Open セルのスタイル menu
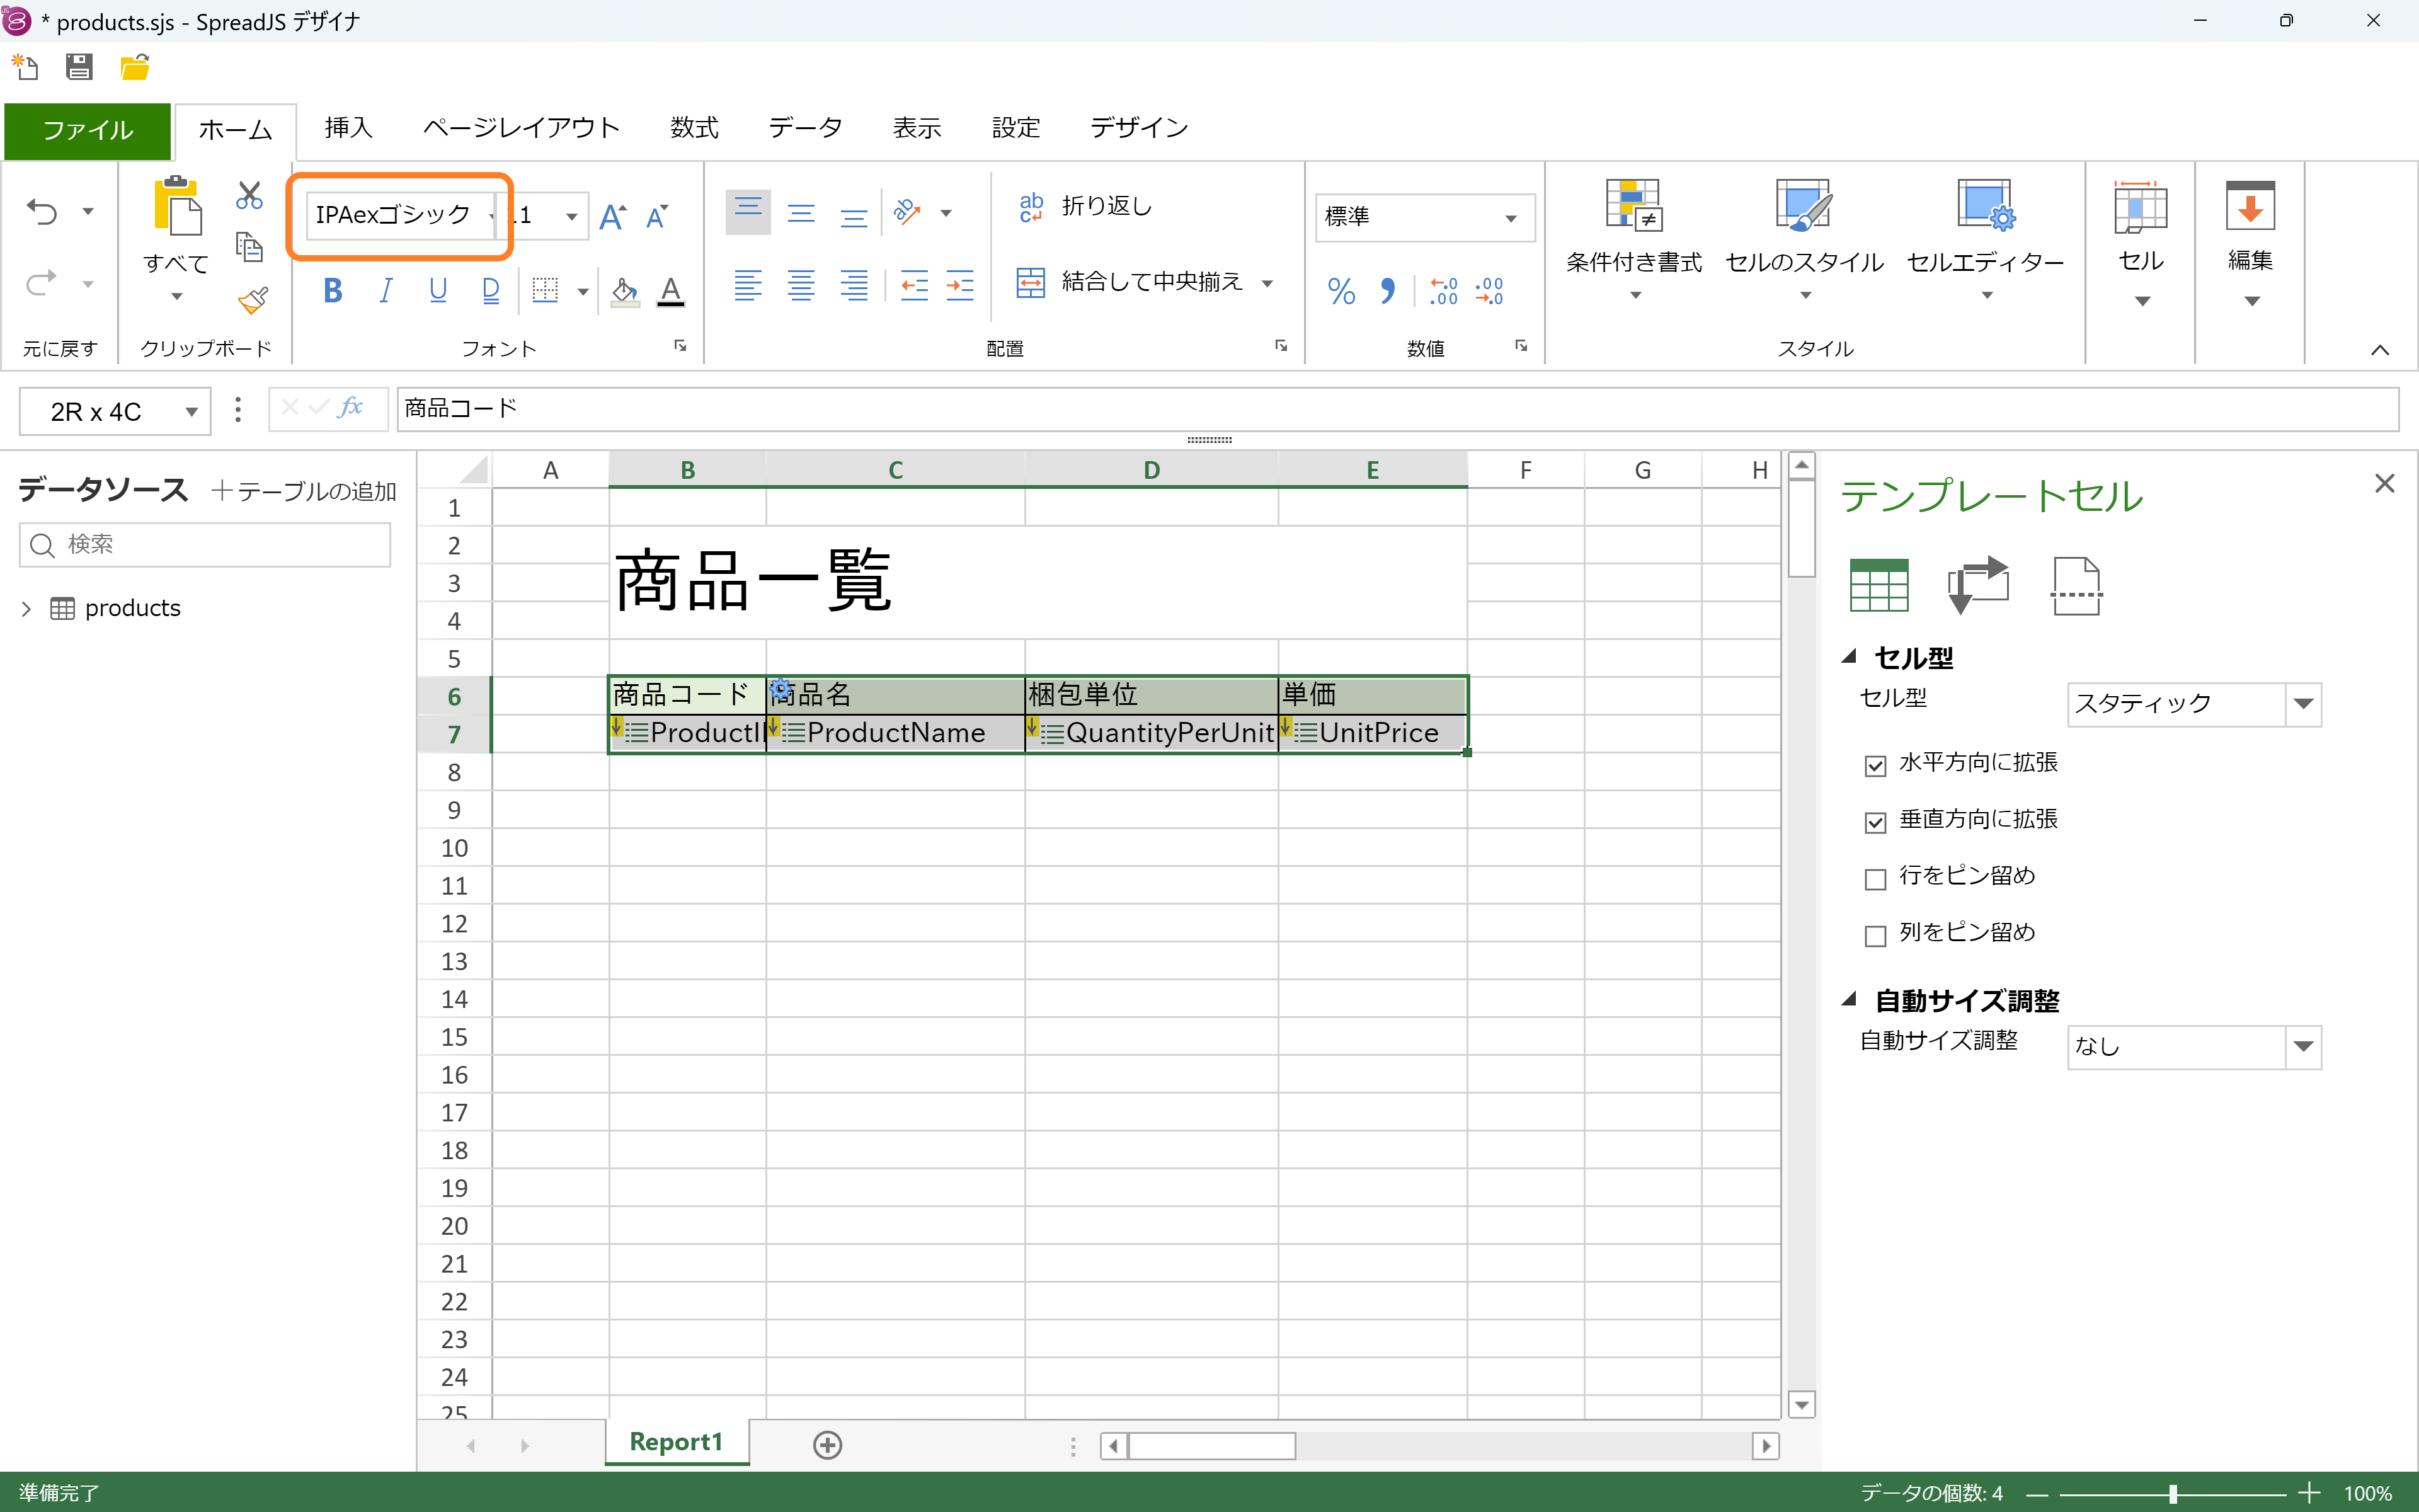 click(1804, 240)
